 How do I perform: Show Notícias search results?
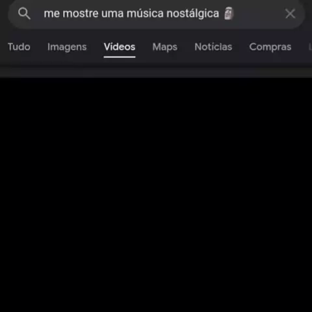213,47
